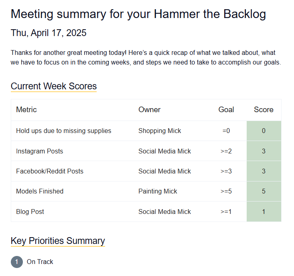The image size is (294, 276).
Task: Click the Key Priorities Summary heading
Action: pos(58,241)
